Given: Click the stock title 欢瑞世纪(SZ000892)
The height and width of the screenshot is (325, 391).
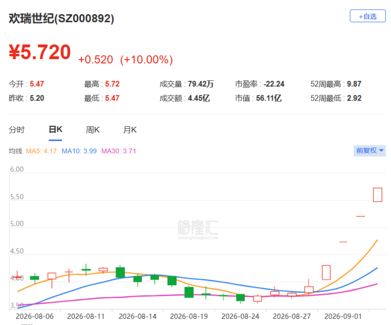Looking at the screenshot, I should pyautogui.click(x=61, y=18).
